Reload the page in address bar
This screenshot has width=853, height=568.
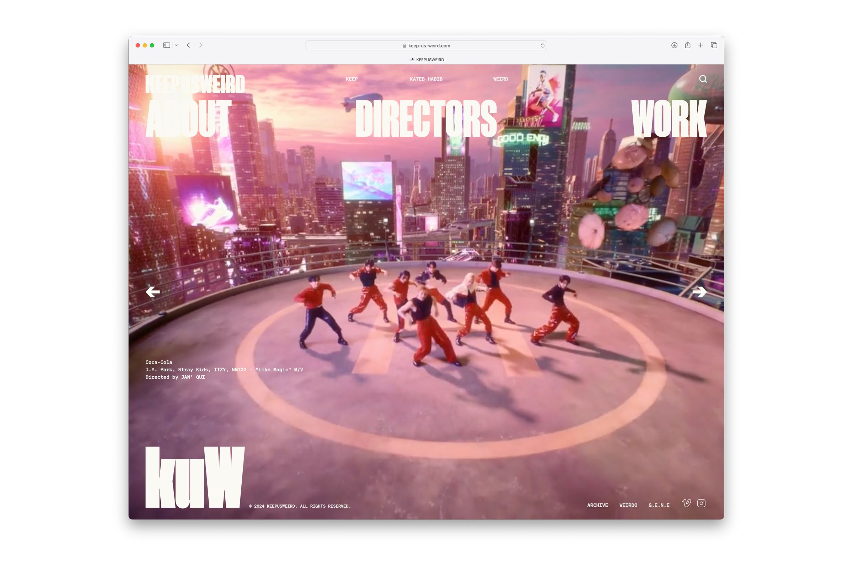click(x=542, y=46)
